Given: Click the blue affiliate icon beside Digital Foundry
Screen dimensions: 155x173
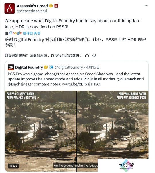Looking at the screenshot, I should (51, 67).
